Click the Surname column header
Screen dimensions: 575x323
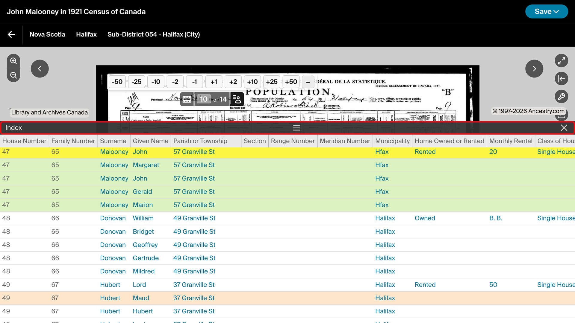[113, 141]
